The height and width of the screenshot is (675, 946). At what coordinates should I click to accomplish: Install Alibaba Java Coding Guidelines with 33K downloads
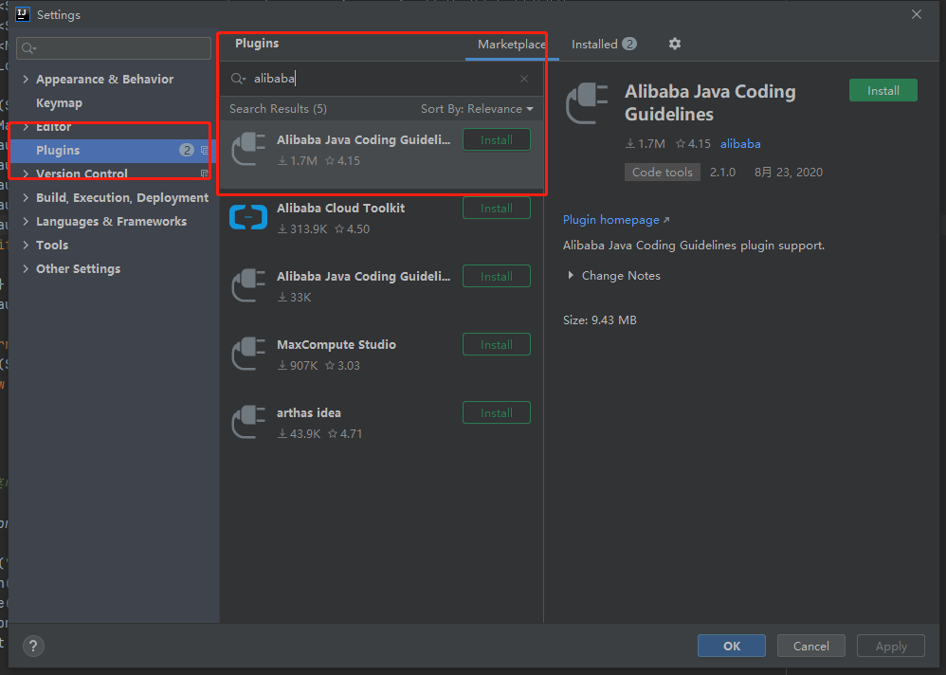[x=497, y=276]
